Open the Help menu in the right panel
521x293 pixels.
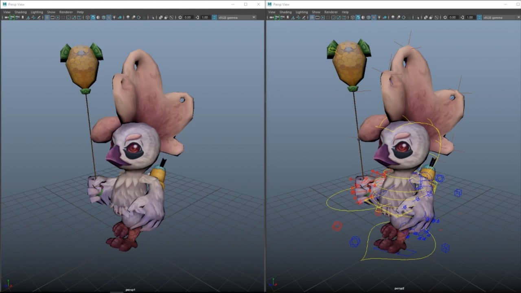[345, 12]
